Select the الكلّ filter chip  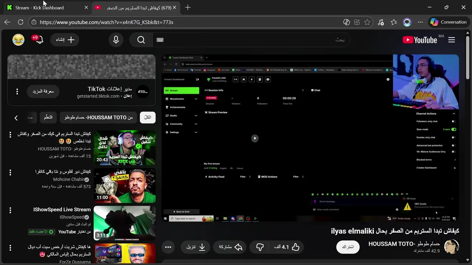pos(148,117)
